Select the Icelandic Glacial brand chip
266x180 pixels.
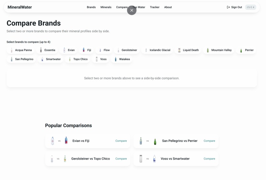pos(157,50)
